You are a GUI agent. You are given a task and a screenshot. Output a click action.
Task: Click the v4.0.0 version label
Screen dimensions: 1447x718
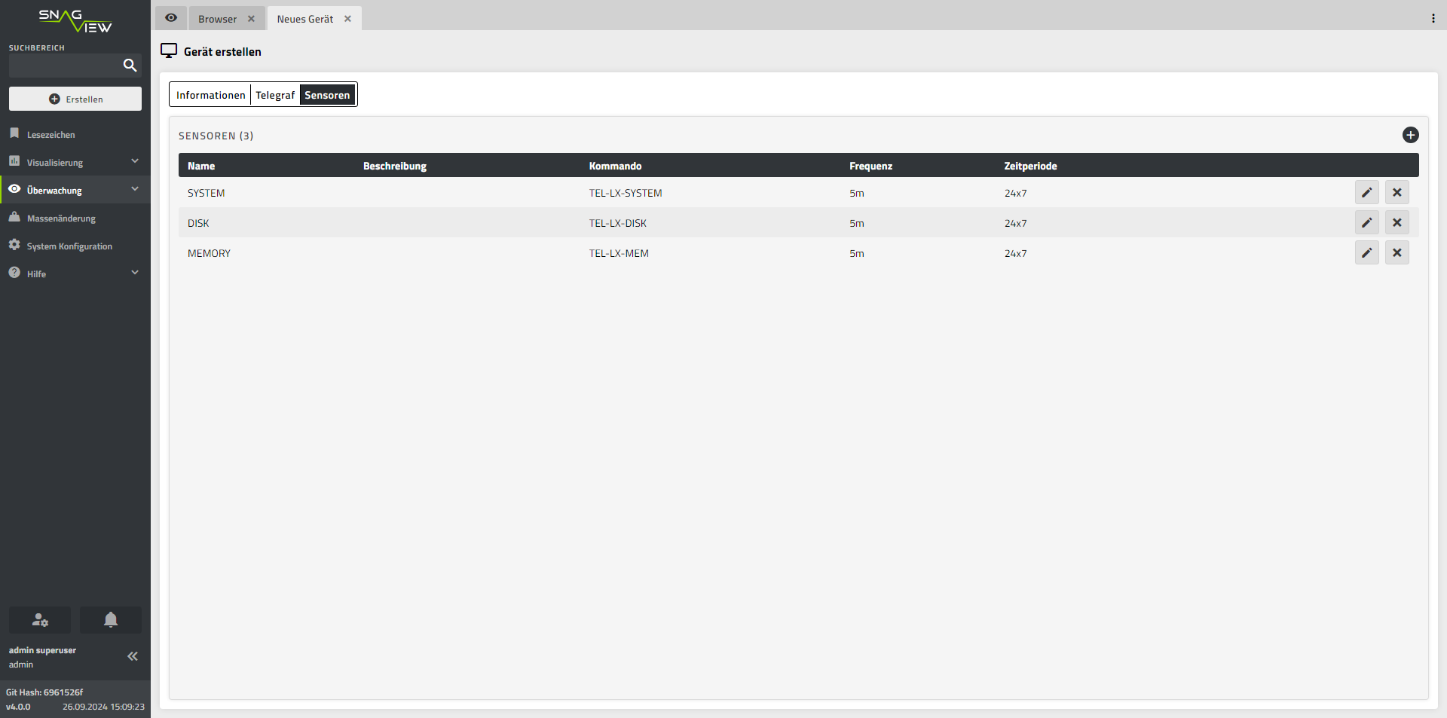click(x=18, y=707)
